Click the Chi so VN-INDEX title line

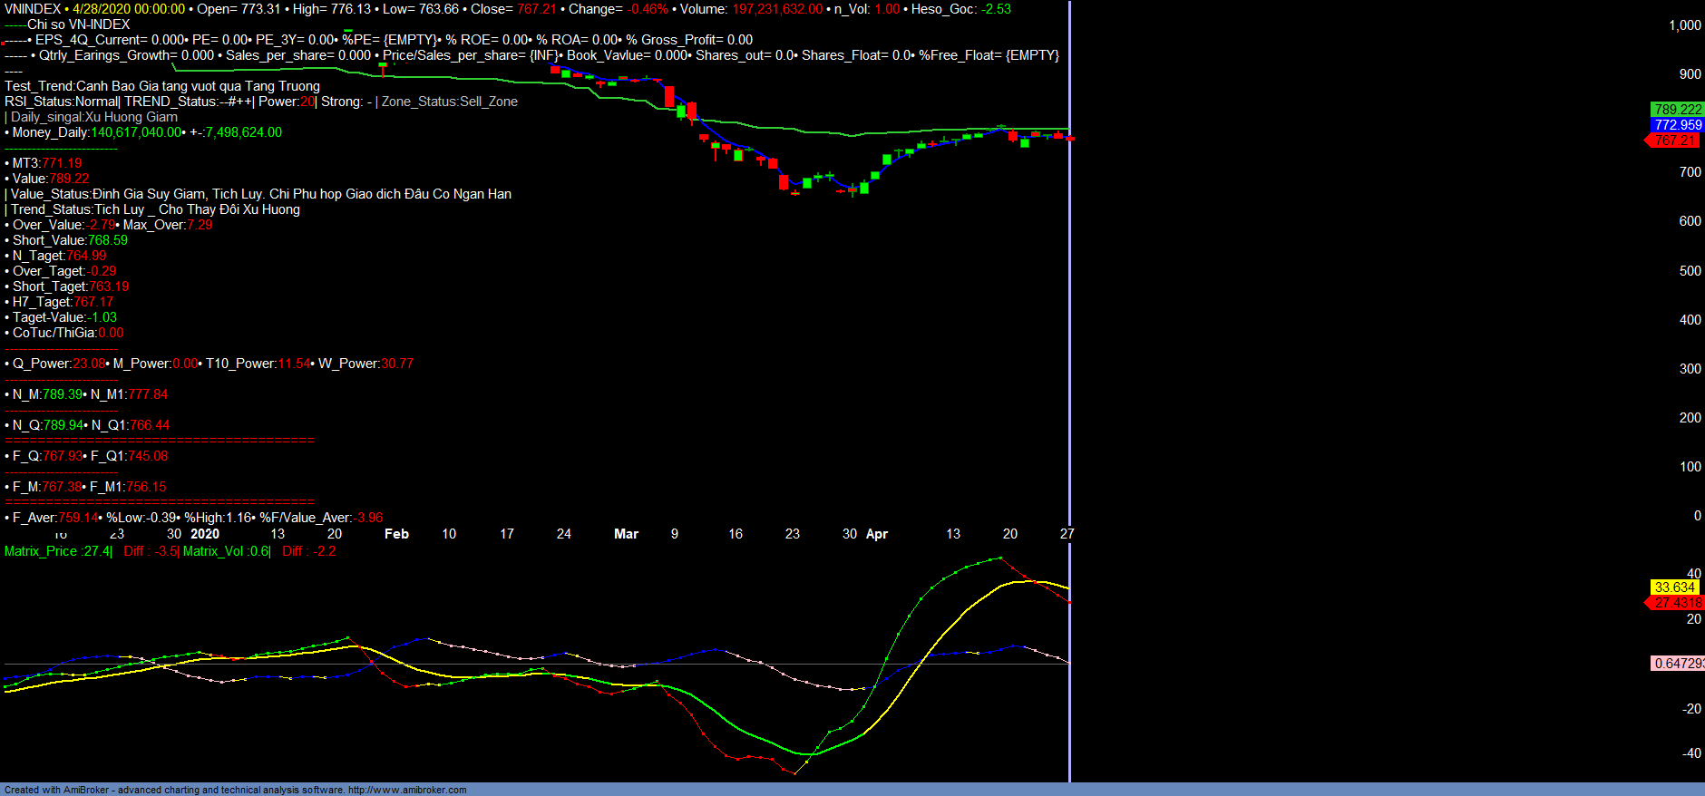78,24
